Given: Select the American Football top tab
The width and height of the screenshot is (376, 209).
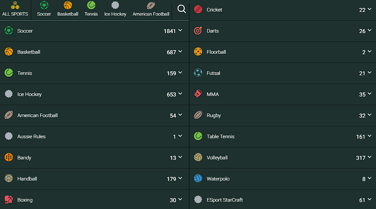Looking at the screenshot, I should pyautogui.click(x=151, y=9).
